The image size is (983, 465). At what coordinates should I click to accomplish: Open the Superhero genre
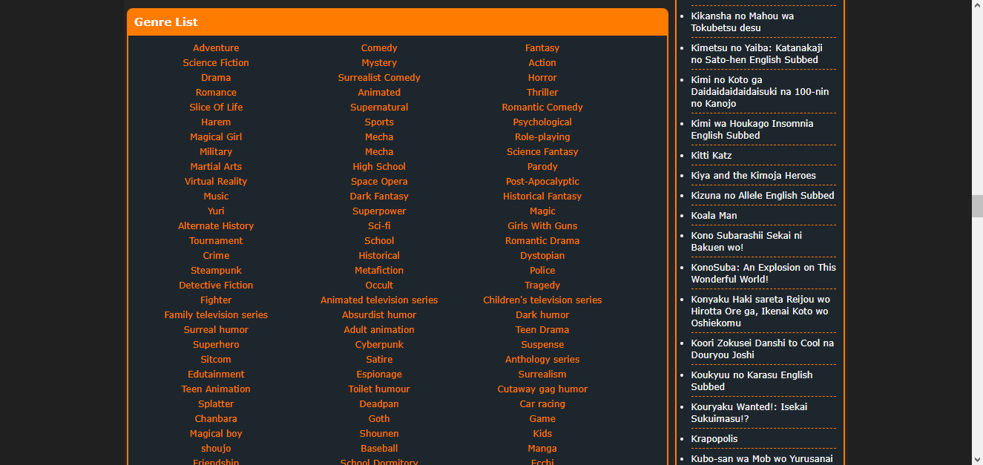(216, 344)
